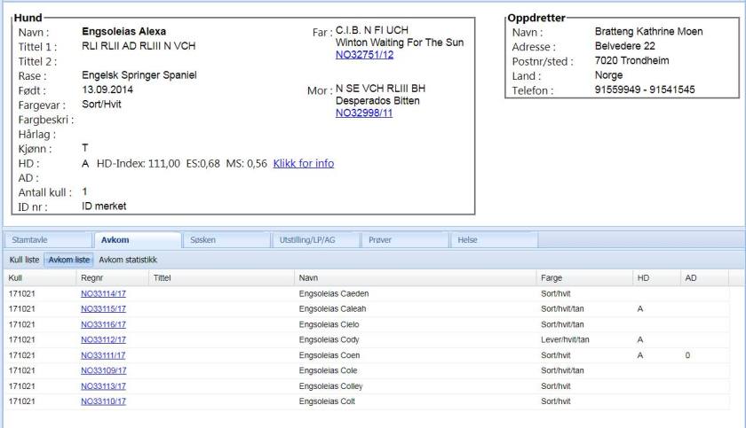Viewport: 746px width, 428px height.
Task: Switch to the Søsken tab
Action: 202,240
